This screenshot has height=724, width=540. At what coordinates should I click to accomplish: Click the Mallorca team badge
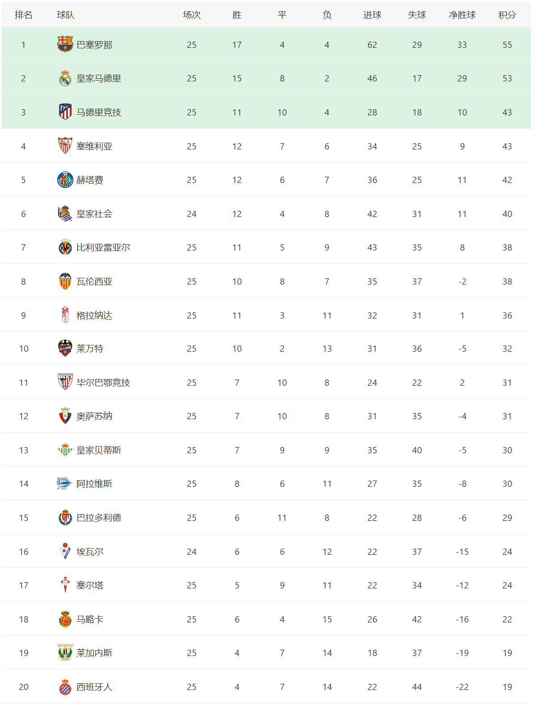[65, 619]
